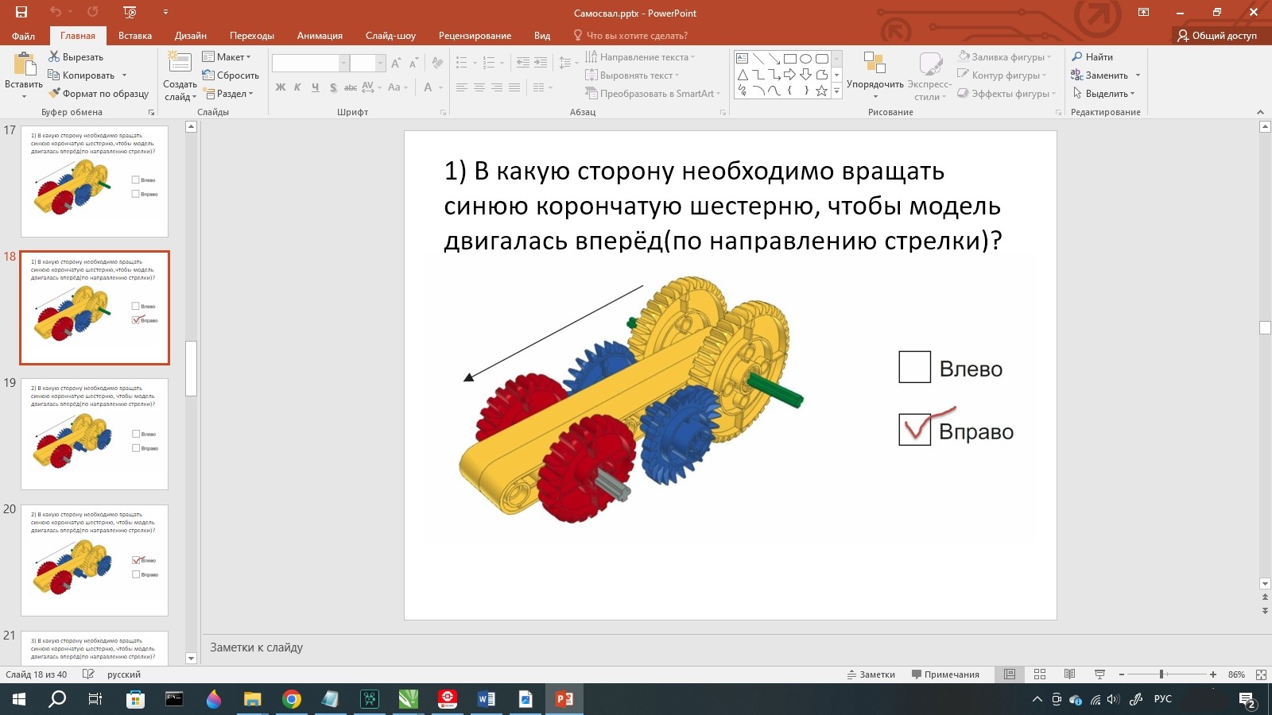Switch to Reading view icon

point(1069,674)
